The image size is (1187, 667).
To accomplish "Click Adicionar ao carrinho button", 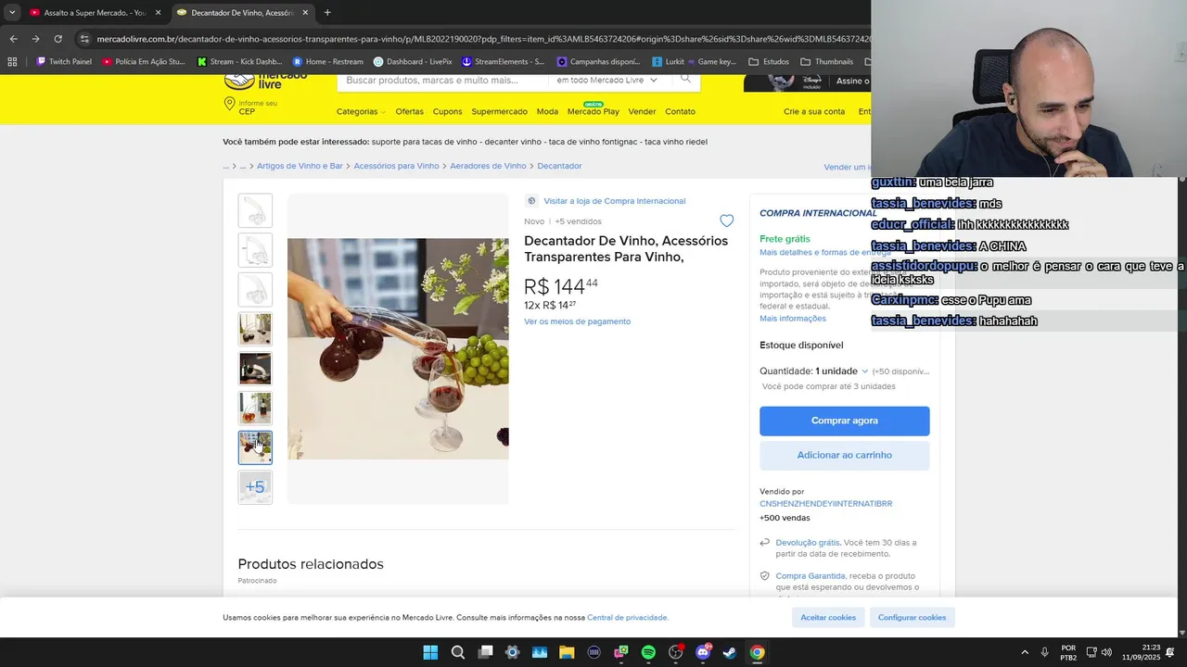I will [844, 455].
